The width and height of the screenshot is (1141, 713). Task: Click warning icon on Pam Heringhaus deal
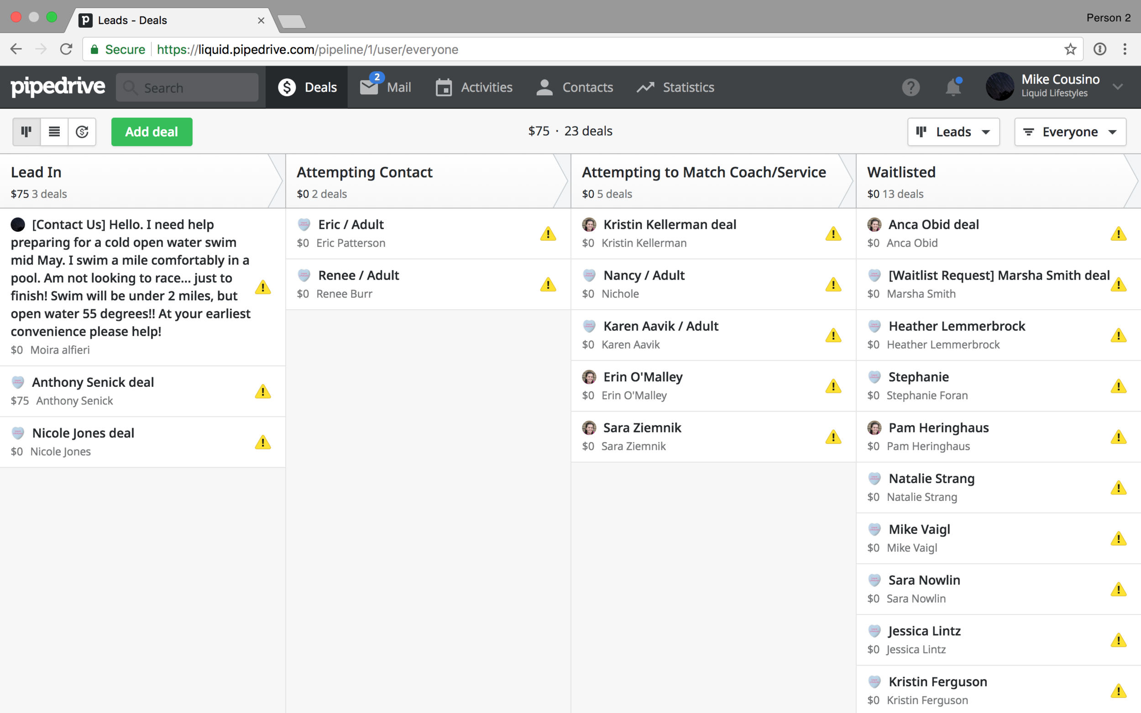(1118, 437)
